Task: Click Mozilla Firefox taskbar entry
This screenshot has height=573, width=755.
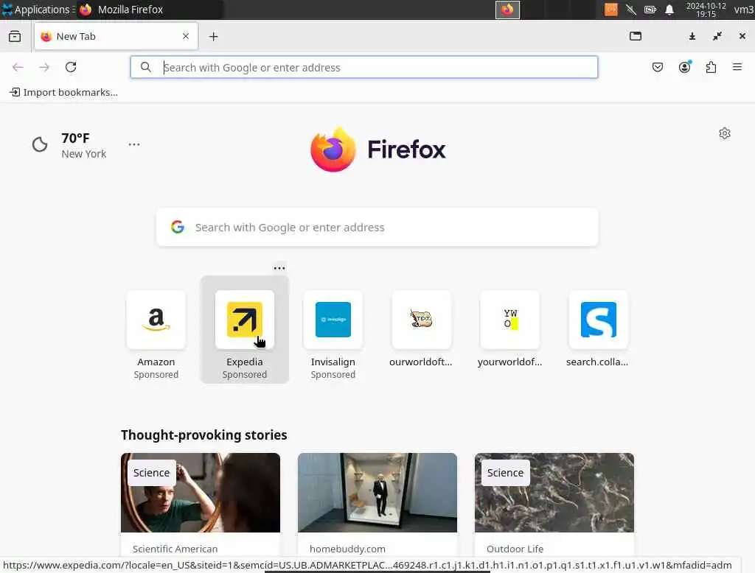Action: coord(149,10)
